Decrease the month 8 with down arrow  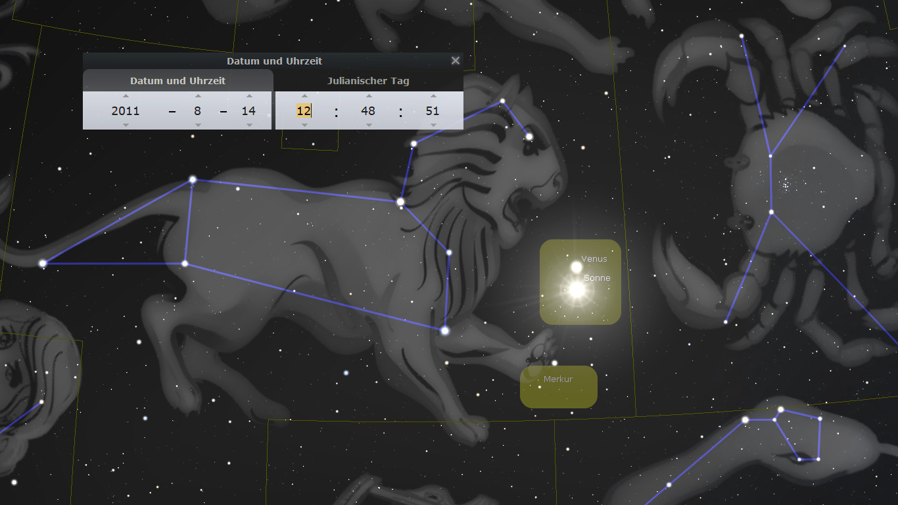click(198, 125)
